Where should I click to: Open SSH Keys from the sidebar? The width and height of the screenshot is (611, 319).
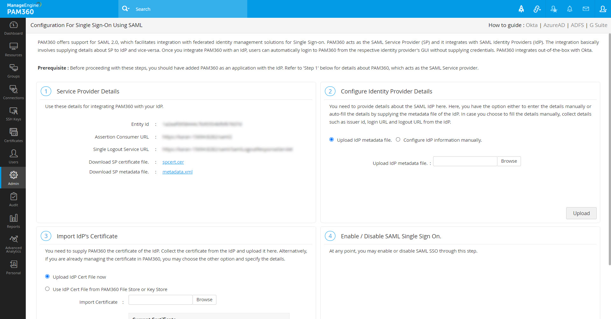click(x=13, y=113)
